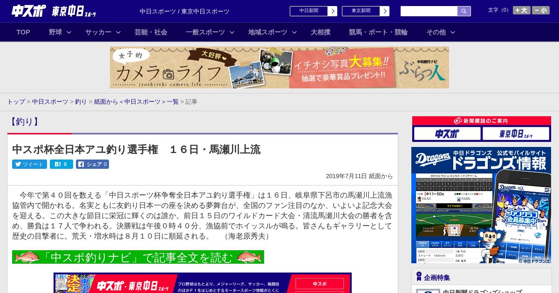The height and width of the screenshot is (293, 559).
Task: Click the 2019年7月11日 紙面から date text
Action: (359, 176)
